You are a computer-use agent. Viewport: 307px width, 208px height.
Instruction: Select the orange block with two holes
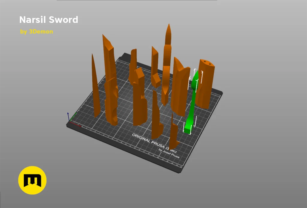206,84
